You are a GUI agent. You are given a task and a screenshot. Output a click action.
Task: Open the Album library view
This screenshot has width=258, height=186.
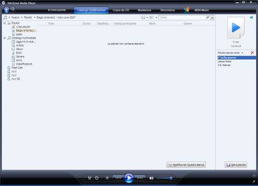point(20,49)
